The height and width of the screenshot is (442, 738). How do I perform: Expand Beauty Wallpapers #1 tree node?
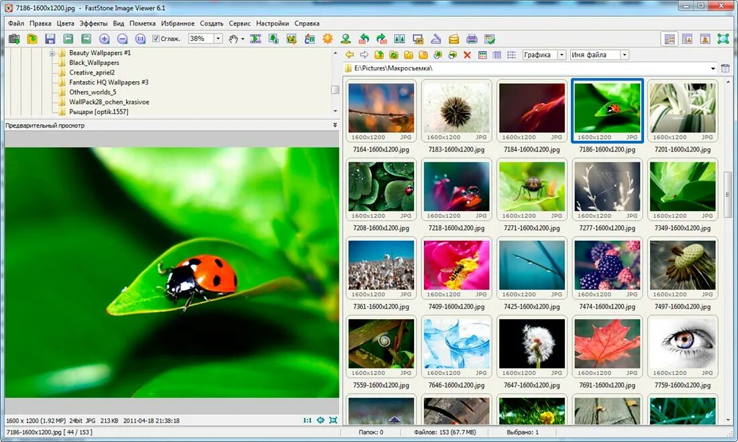pos(52,53)
